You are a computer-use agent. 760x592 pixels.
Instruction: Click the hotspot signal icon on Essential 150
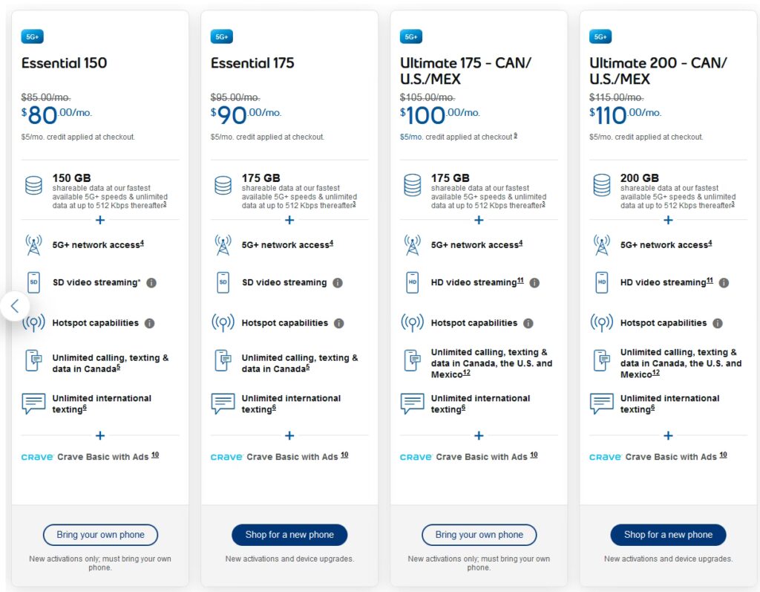(x=33, y=323)
